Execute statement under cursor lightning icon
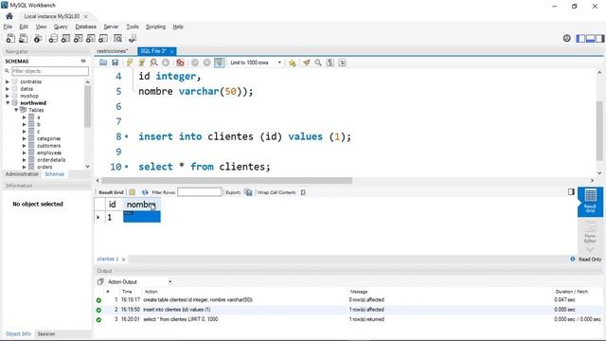 (142, 63)
